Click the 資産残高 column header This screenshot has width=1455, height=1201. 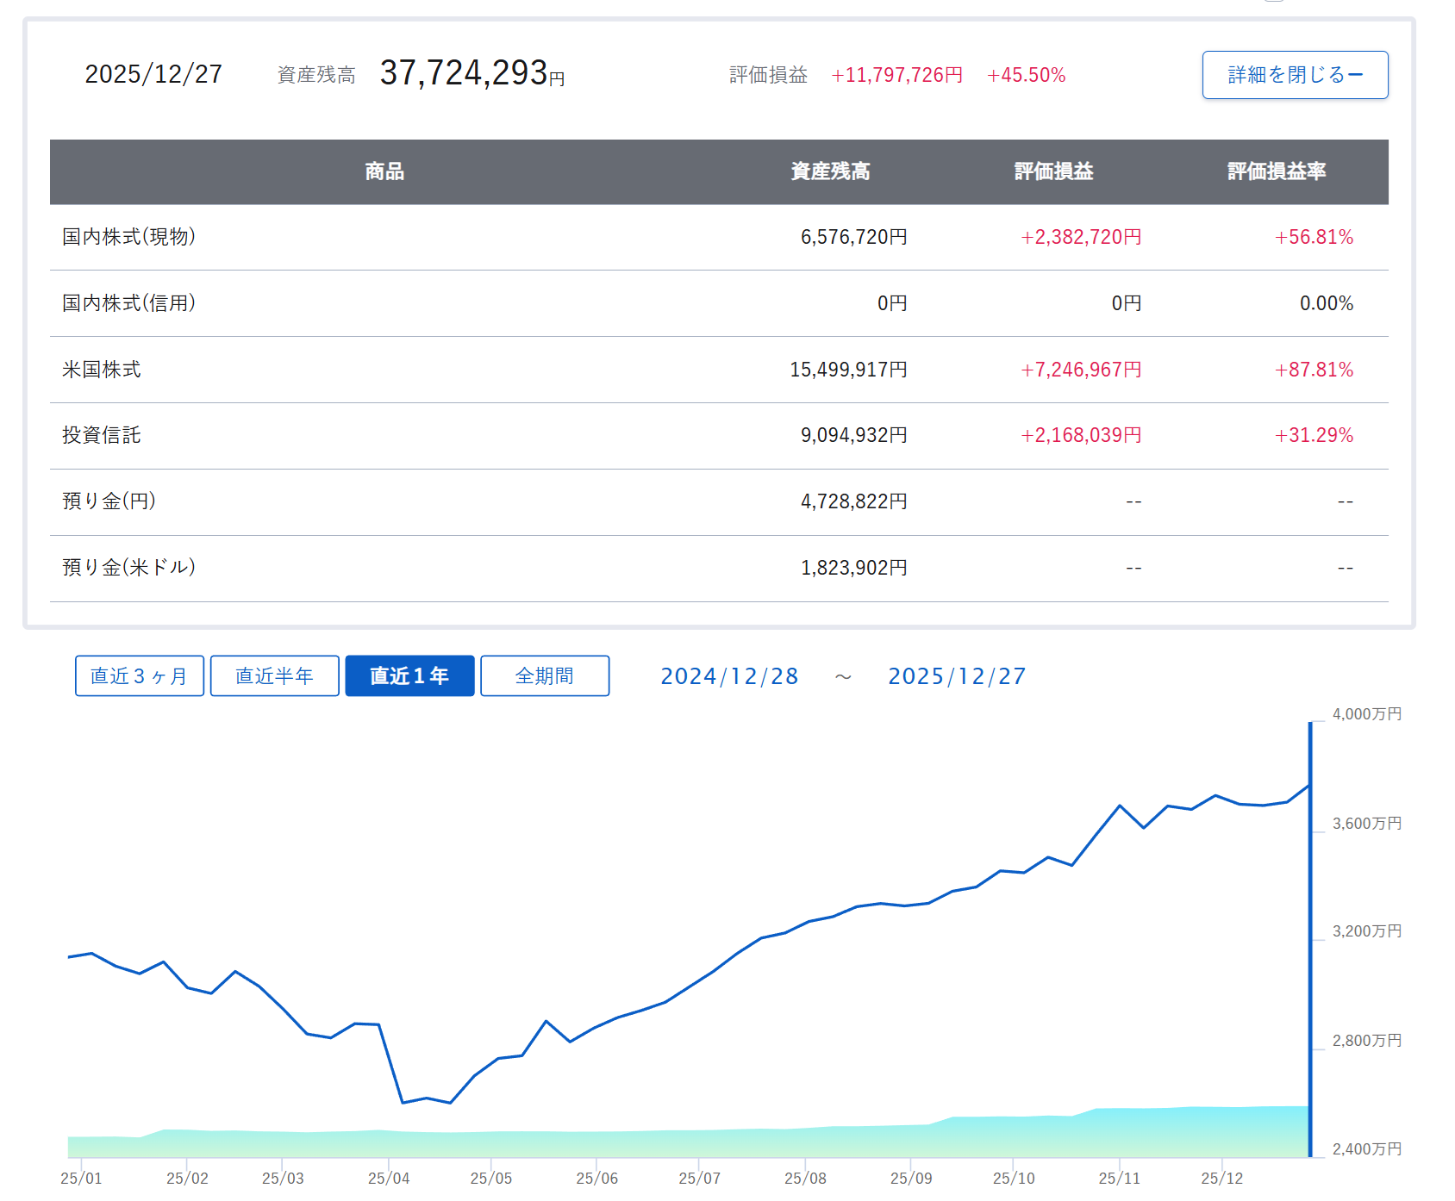(x=830, y=171)
